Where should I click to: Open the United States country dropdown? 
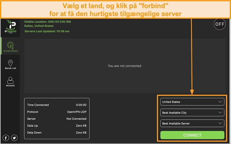tap(192, 102)
